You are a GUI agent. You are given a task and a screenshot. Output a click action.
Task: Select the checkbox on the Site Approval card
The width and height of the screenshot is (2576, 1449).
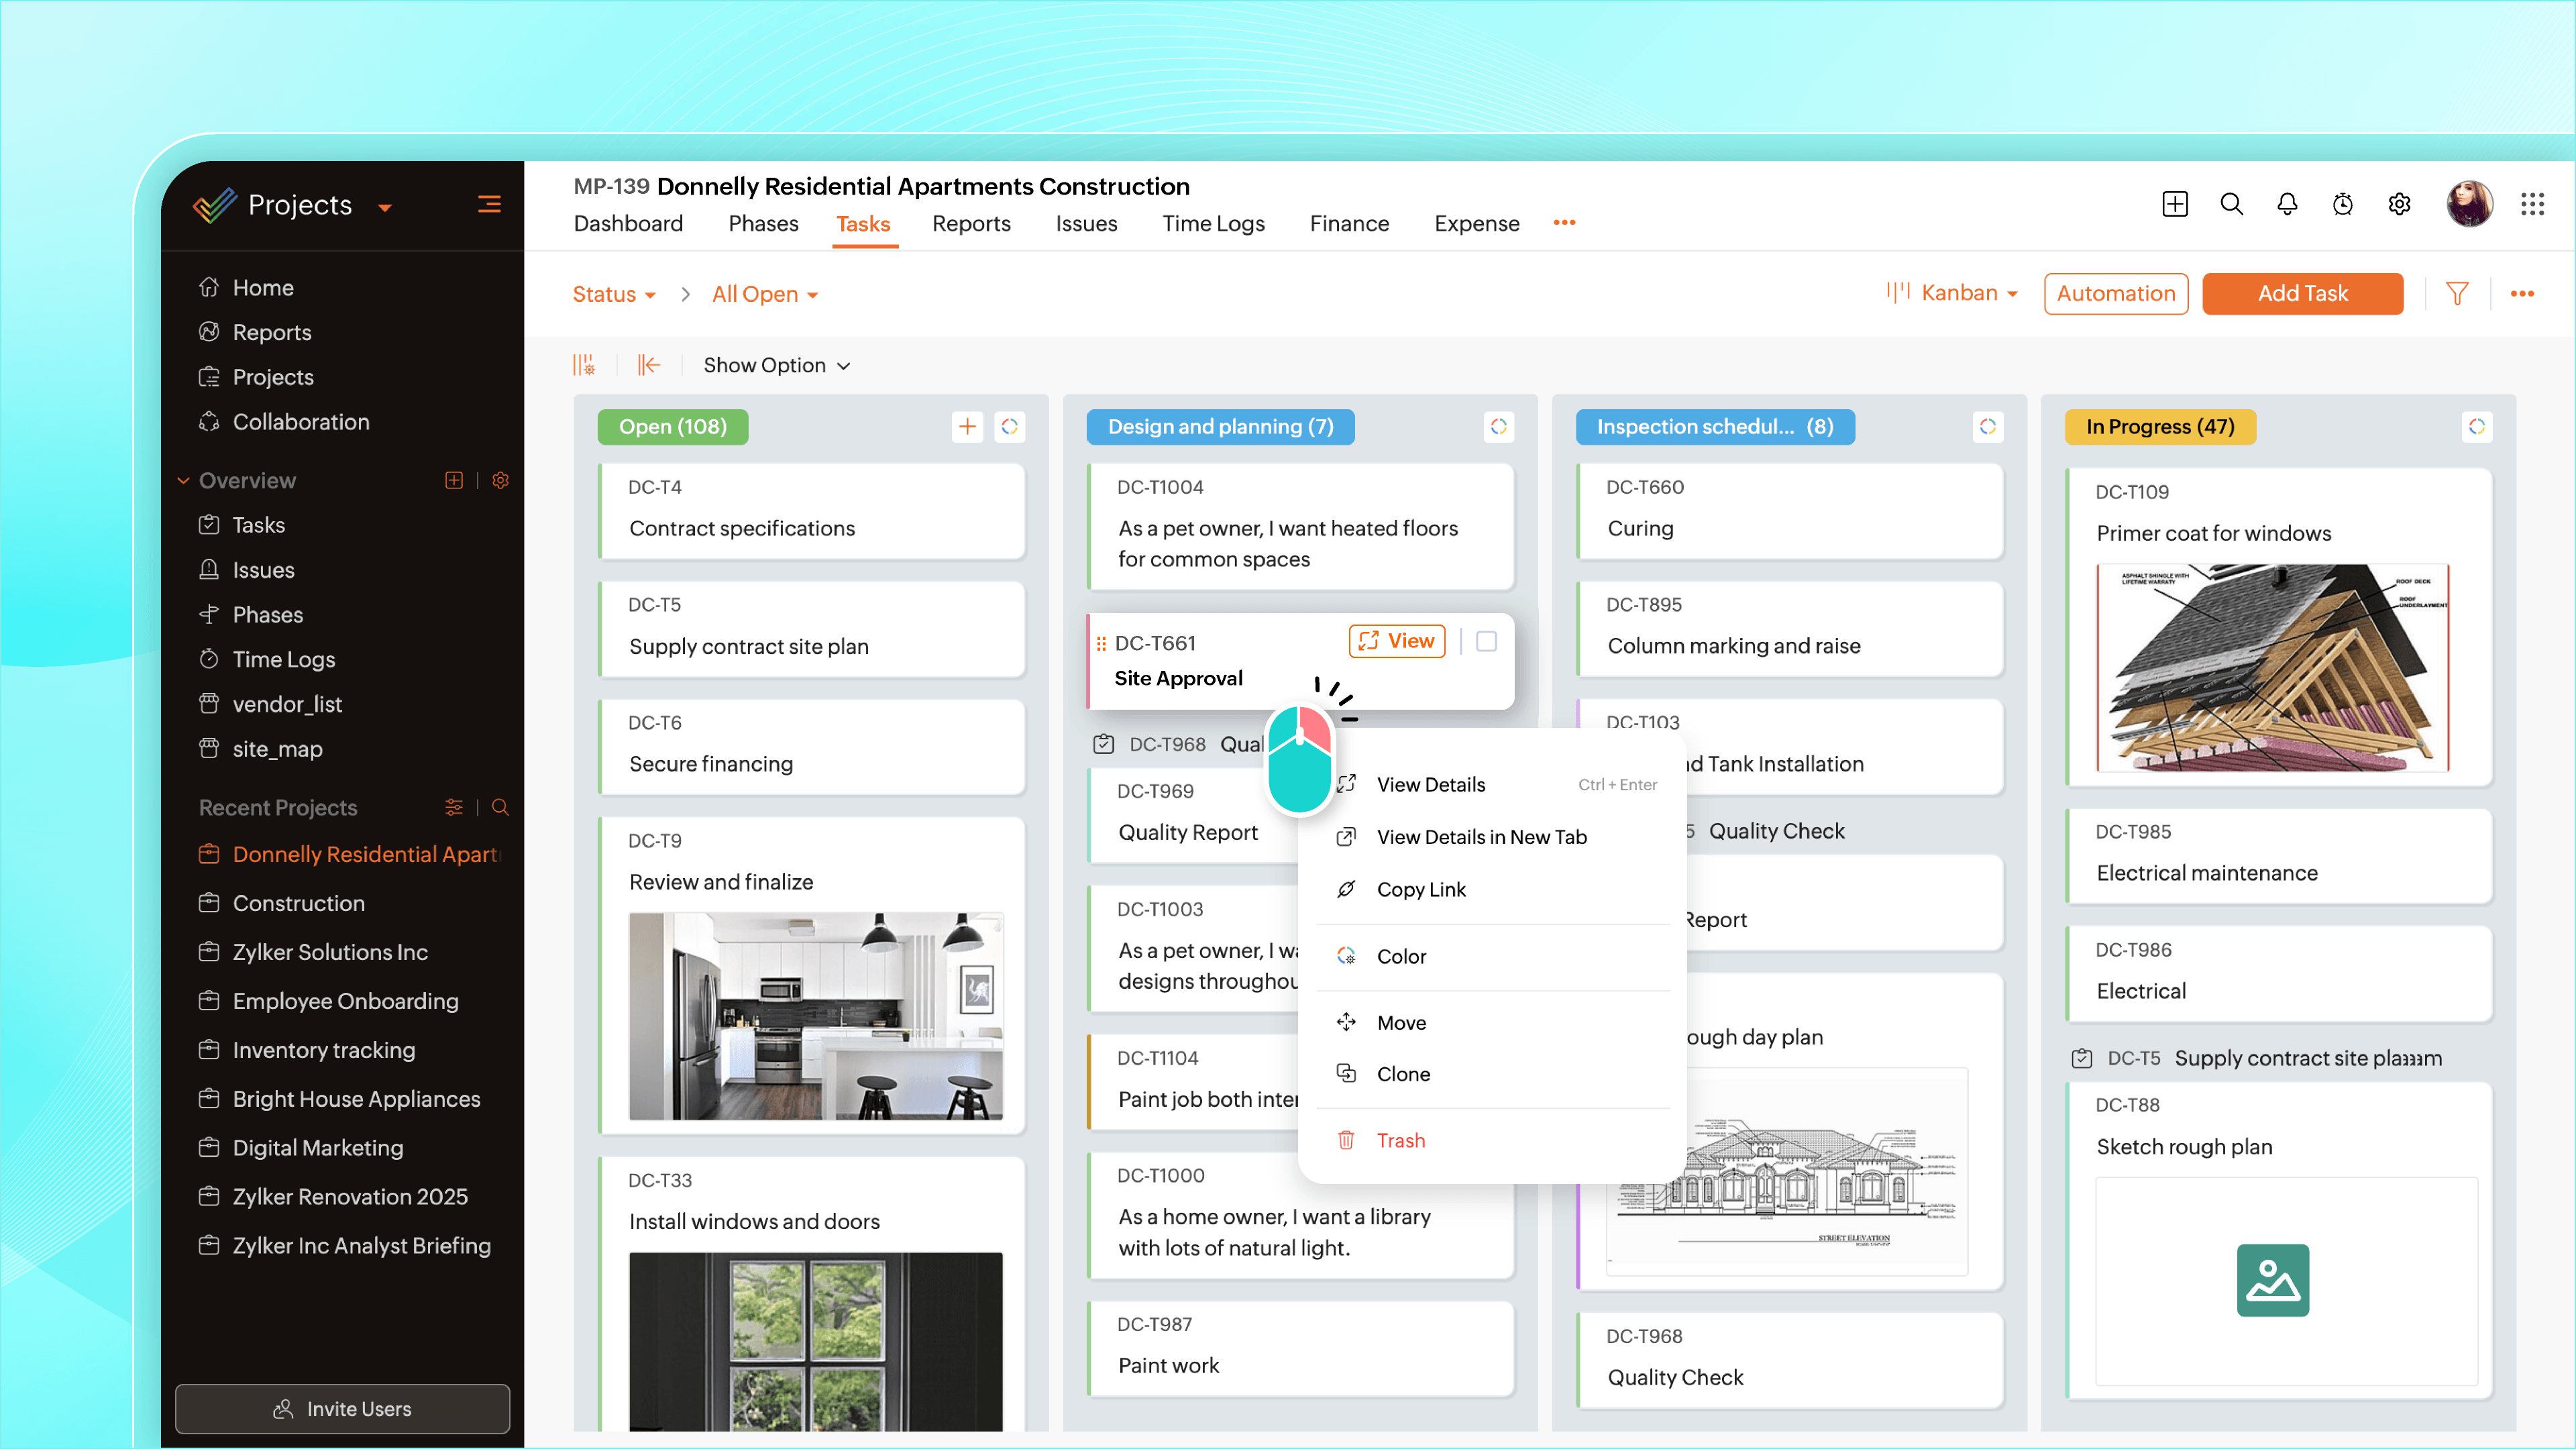[x=1487, y=641]
